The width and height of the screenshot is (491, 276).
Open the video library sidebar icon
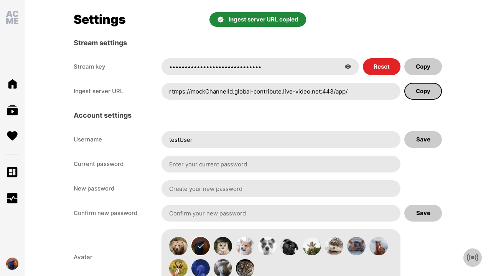tap(12, 110)
